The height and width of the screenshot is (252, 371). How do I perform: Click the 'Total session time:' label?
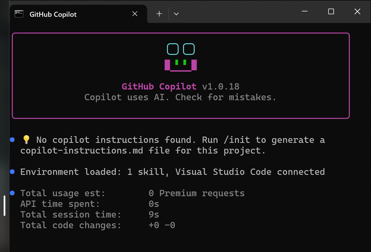[71, 214]
